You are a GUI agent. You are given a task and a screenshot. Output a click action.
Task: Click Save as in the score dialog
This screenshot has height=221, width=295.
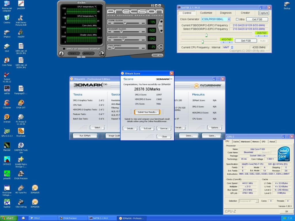coord(164,129)
